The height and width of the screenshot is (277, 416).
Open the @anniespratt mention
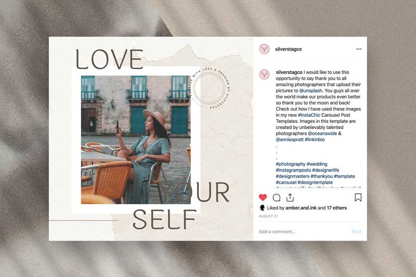(290, 139)
